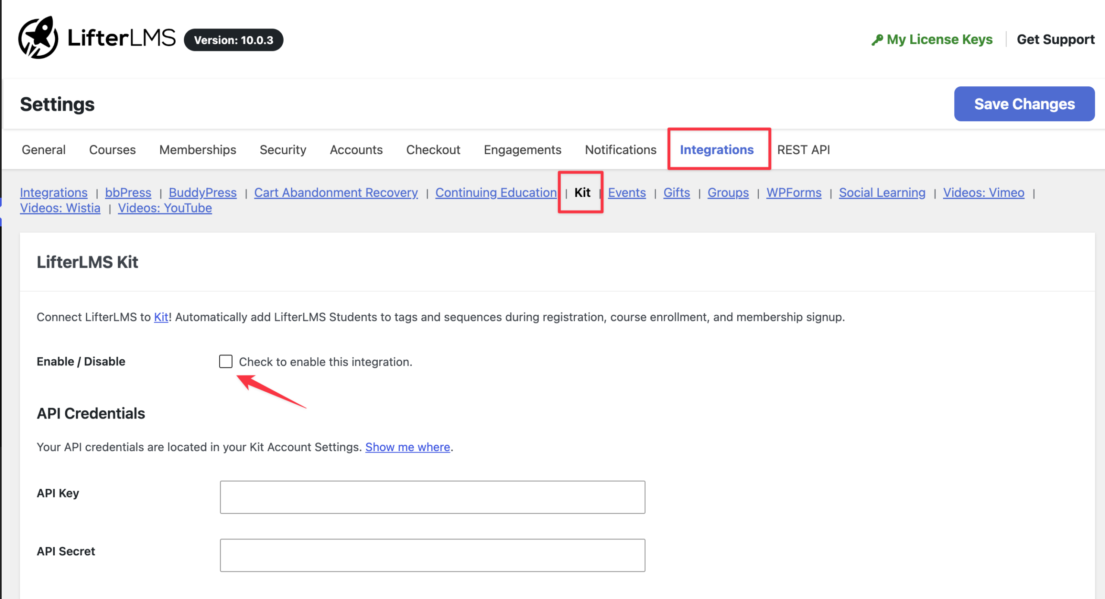Open the Groups integration link

pyautogui.click(x=728, y=192)
